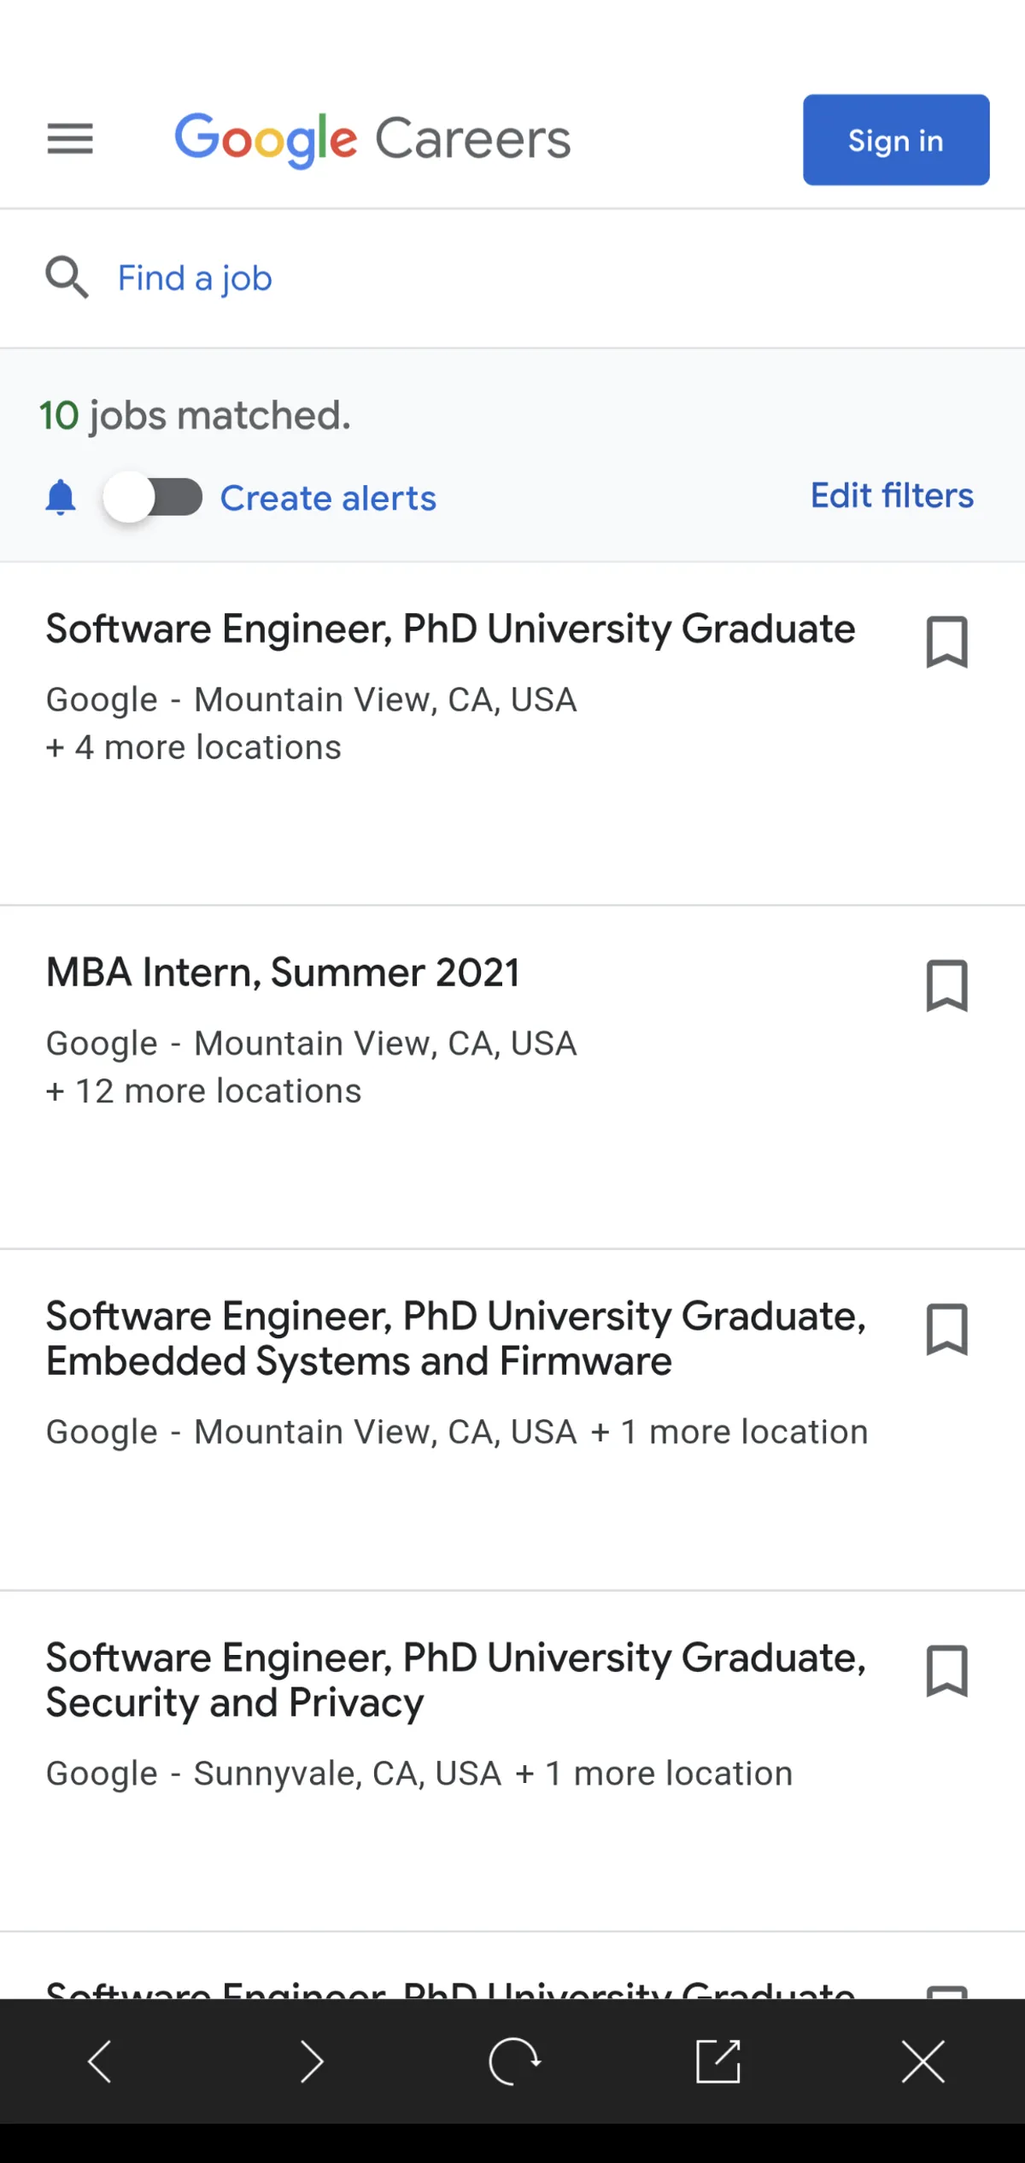Screen dimensions: 1025x2163
Task: Click the blue alerts bell icon
Action: click(61, 497)
